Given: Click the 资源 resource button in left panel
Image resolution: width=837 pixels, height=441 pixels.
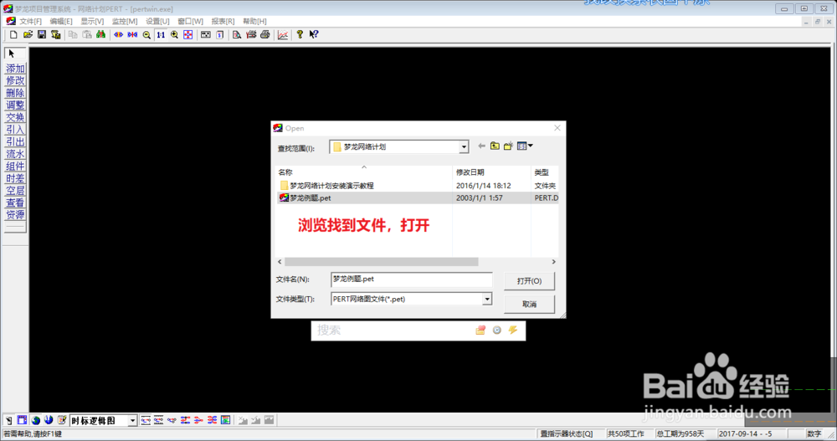Looking at the screenshot, I should [x=15, y=214].
